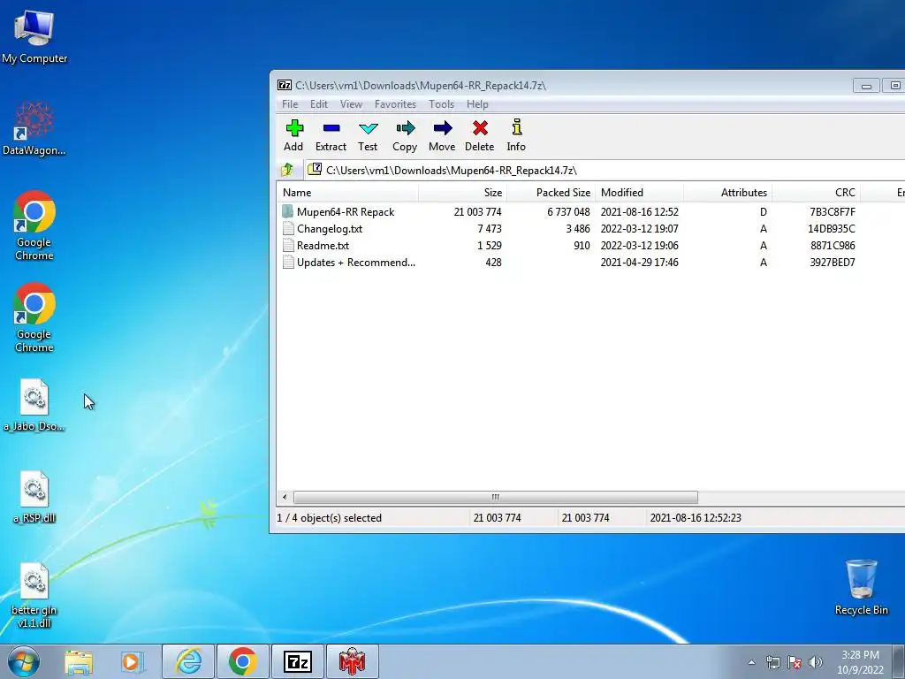
Task: Click the size value 7 473
Action: point(490,229)
